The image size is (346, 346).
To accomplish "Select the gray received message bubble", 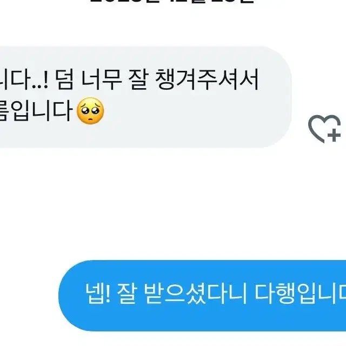I will coord(145,97).
